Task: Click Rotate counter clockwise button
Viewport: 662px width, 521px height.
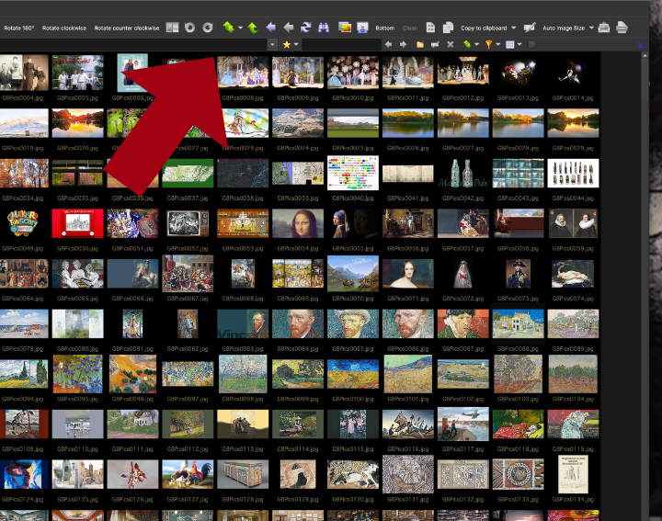Action: pyautogui.click(x=127, y=28)
